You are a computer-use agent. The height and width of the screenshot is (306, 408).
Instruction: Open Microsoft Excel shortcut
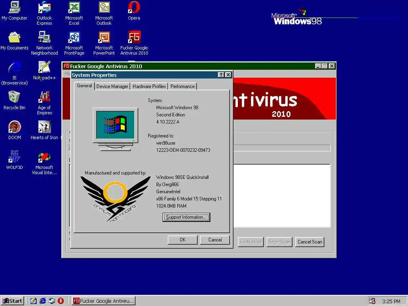(74, 13)
